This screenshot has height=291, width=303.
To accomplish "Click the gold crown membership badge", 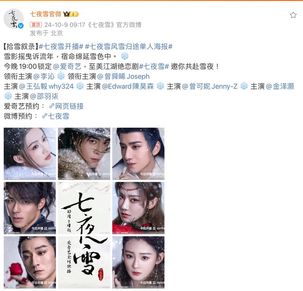I will coord(71,14).
